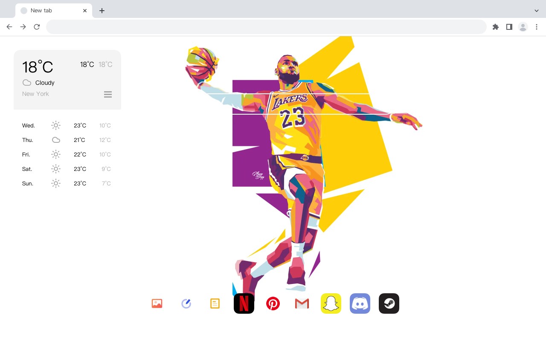Image resolution: width=546 pixels, height=341 pixels.
Task: Click the browser Extensions puzzle icon
Action: pyautogui.click(x=496, y=27)
